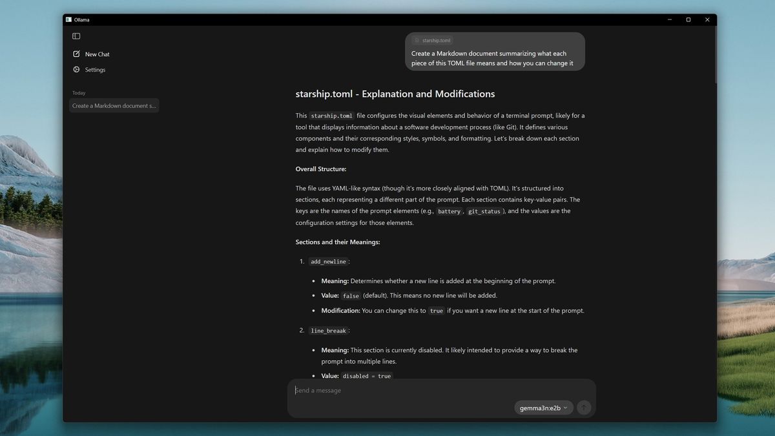Select the 'Create a Markdown document' chat

click(114, 105)
